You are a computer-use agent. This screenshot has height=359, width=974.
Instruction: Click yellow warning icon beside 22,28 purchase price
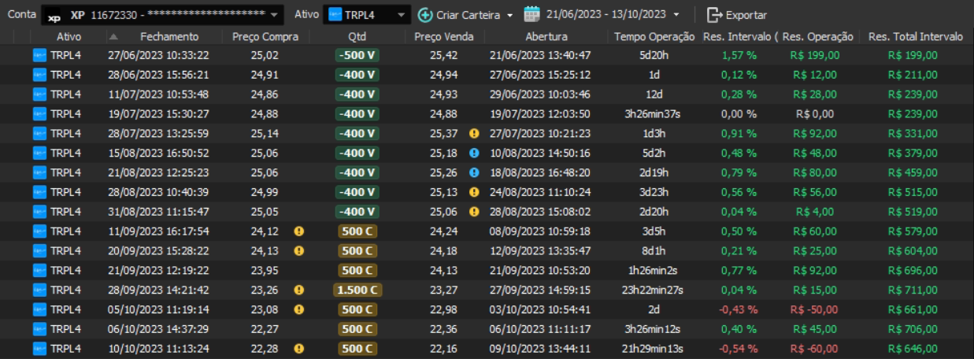click(x=299, y=348)
